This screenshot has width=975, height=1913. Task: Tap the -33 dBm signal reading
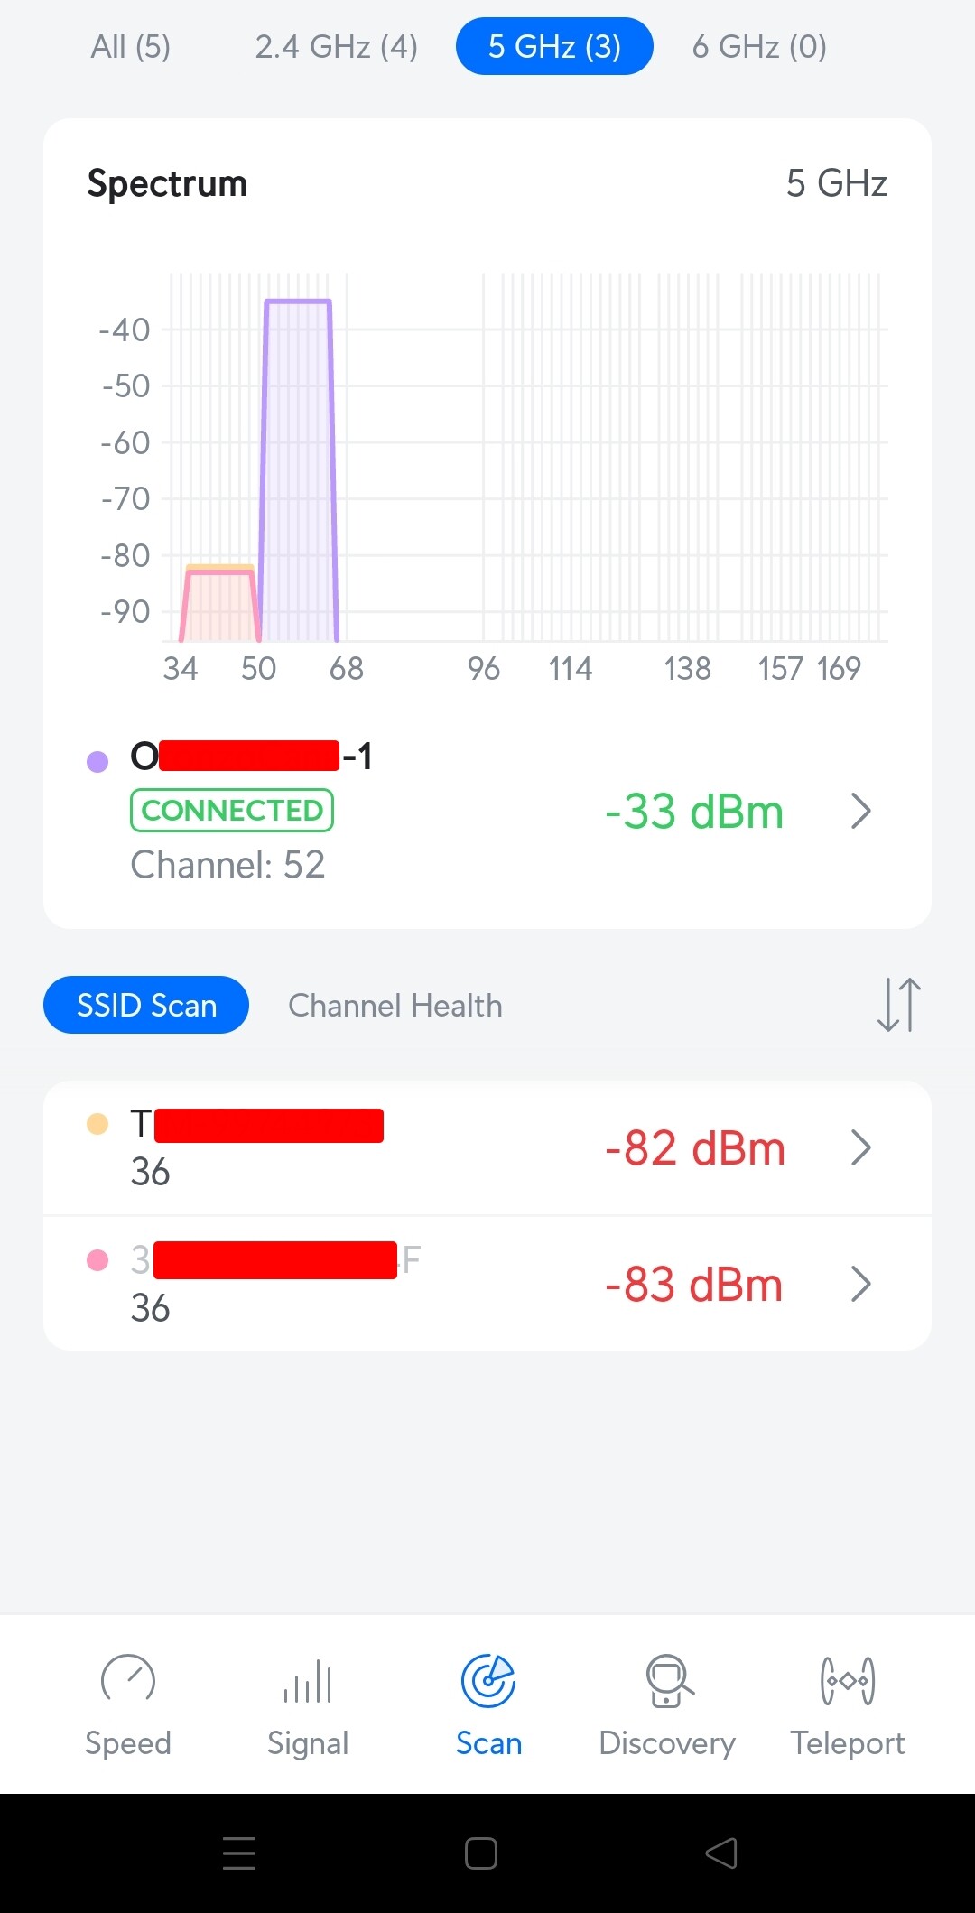[693, 811]
